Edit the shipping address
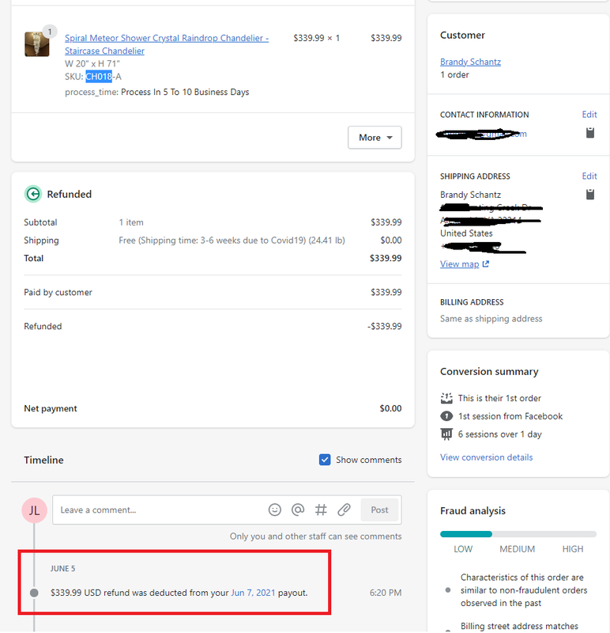This screenshot has height=633, width=610. [589, 176]
